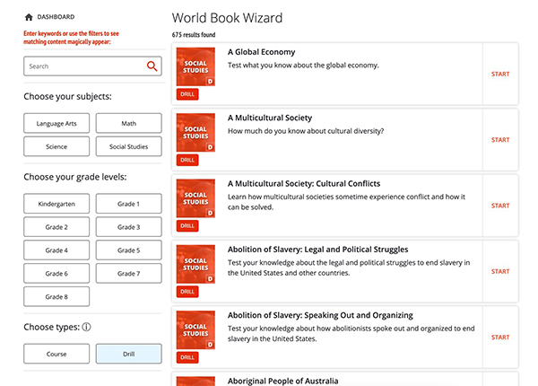Click the red search magnifier icon
Viewport: 538px width, 386px height.
[152, 66]
